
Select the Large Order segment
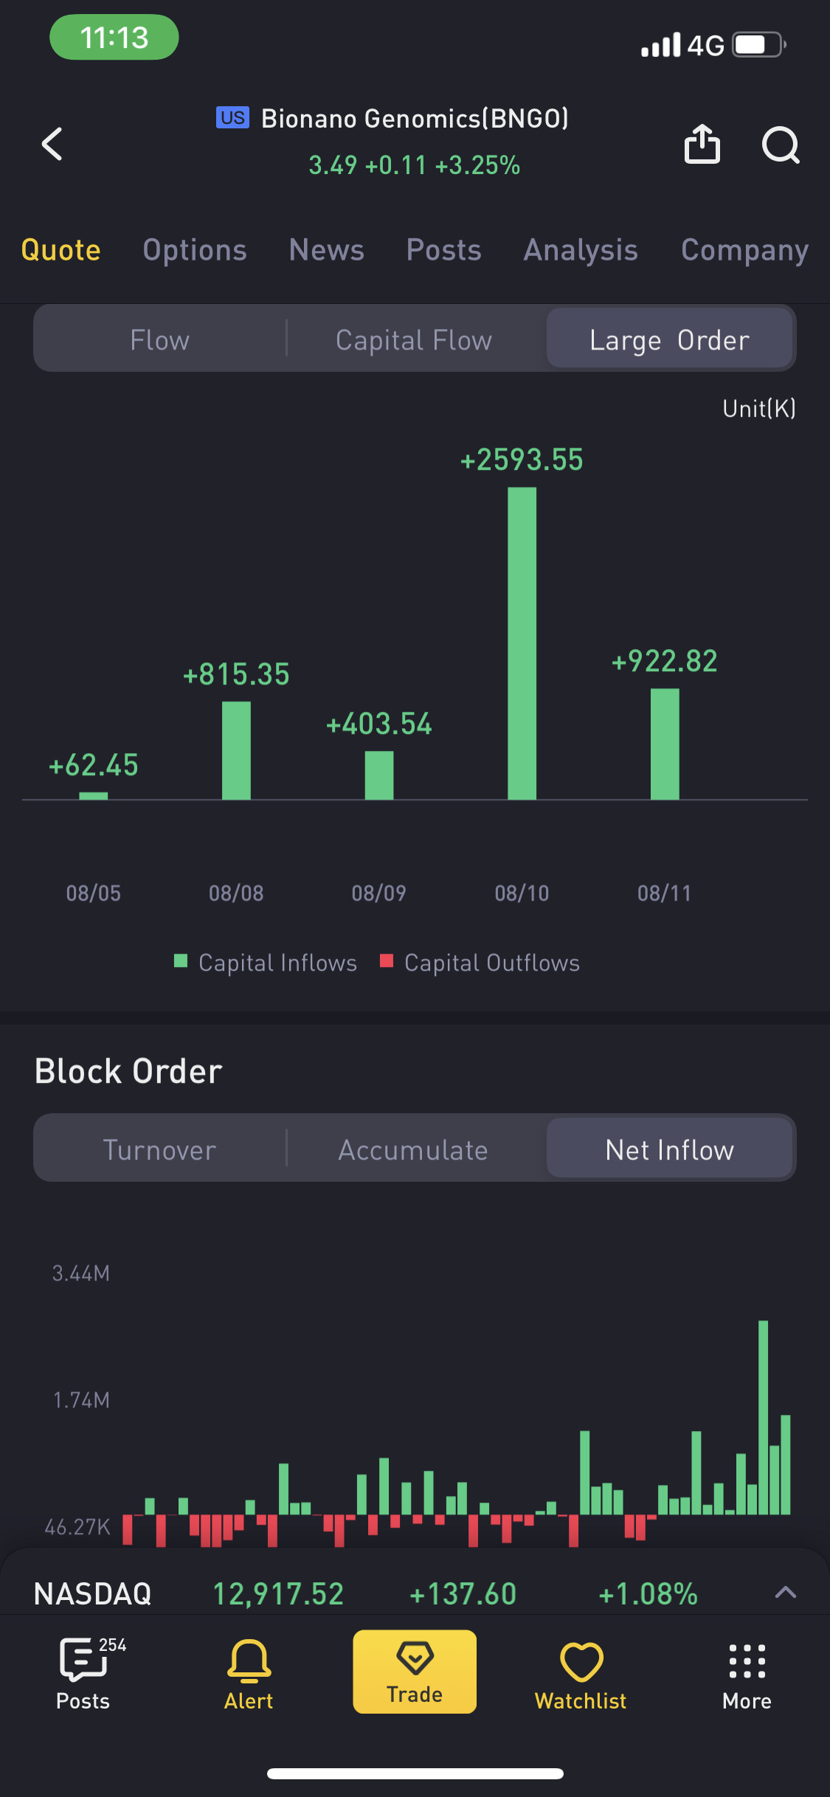coord(669,340)
